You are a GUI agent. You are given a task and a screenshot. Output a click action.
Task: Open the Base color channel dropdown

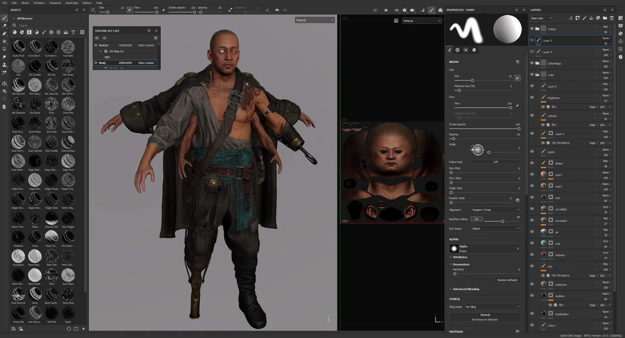pyautogui.click(x=541, y=18)
